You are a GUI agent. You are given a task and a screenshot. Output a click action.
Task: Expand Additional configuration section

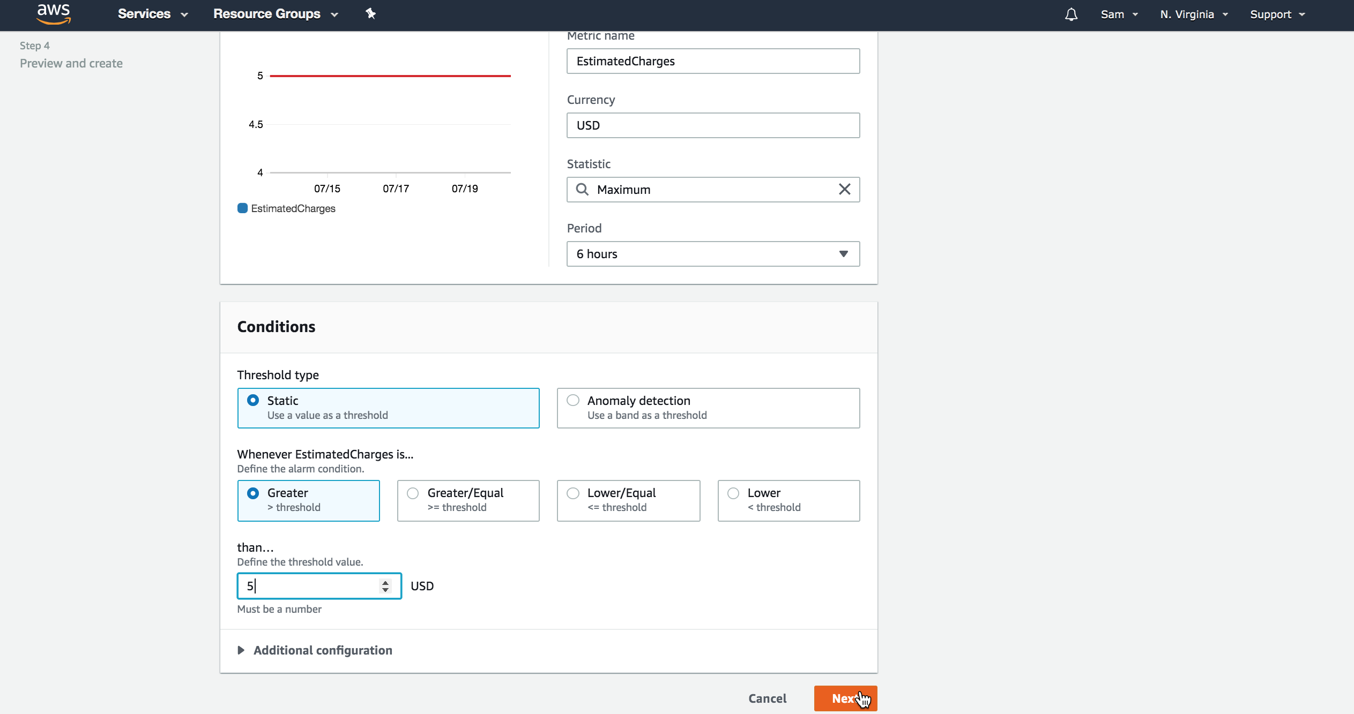[x=315, y=650]
